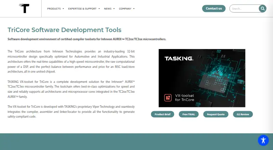This screenshot has height=150, width=273.
Task: Click the paragraph mentioning Viper Technology
Action: tap(71, 111)
